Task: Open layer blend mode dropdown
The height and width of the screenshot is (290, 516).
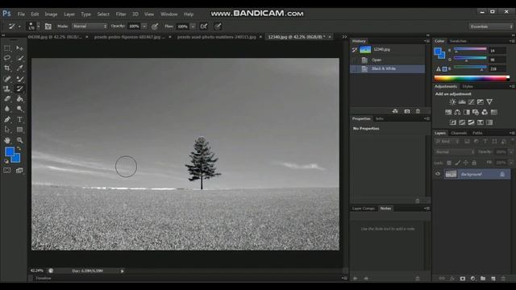Action: coord(455,152)
